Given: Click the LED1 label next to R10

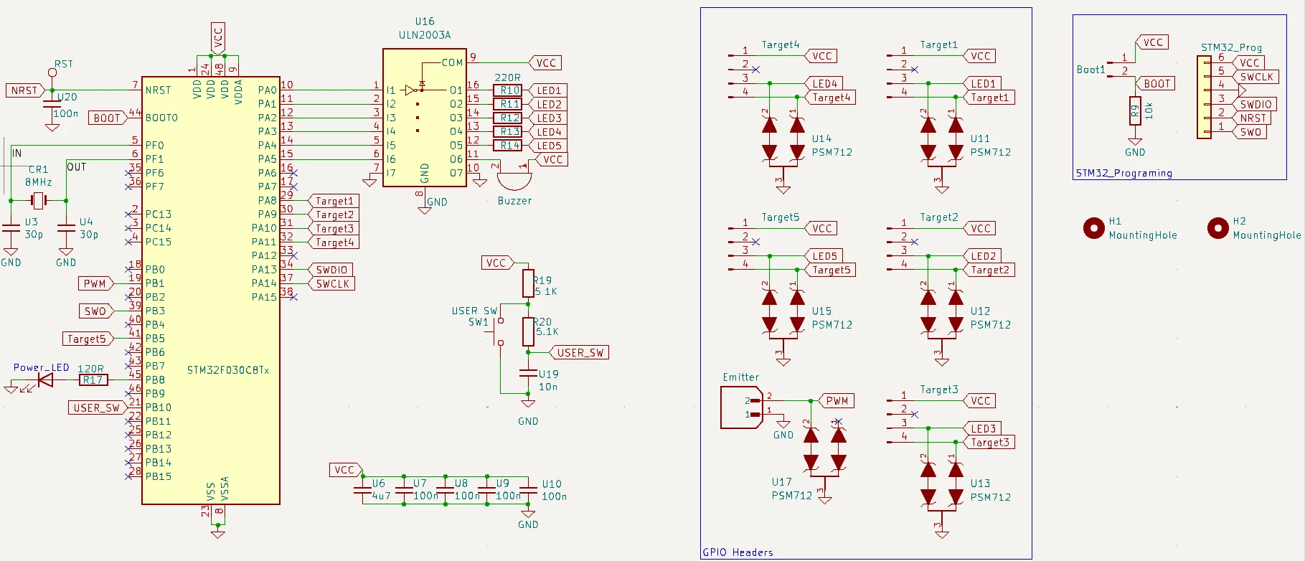Looking at the screenshot, I should (548, 90).
